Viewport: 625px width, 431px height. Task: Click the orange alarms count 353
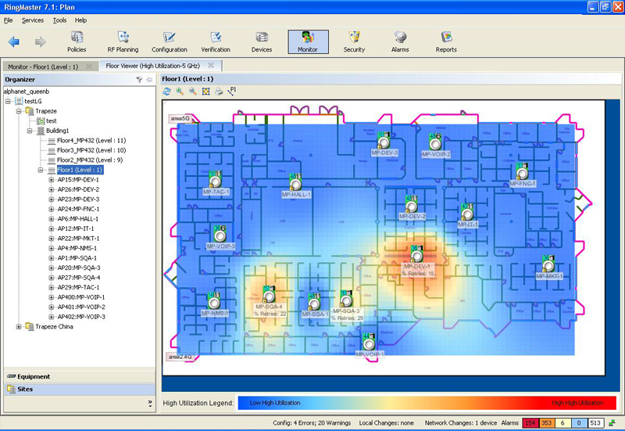(546, 423)
